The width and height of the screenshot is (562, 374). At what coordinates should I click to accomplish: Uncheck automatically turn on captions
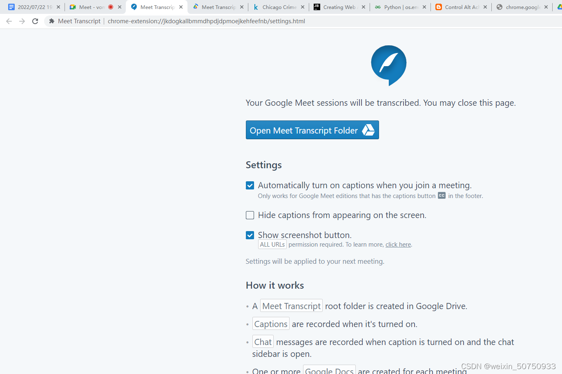(250, 185)
